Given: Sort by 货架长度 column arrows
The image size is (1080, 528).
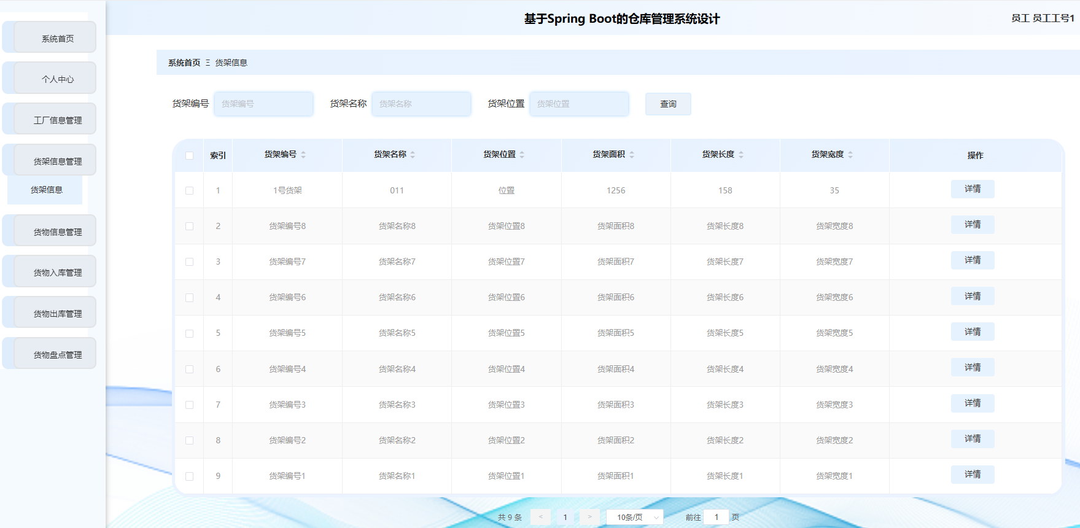Looking at the screenshot, I should pos(741,155).
